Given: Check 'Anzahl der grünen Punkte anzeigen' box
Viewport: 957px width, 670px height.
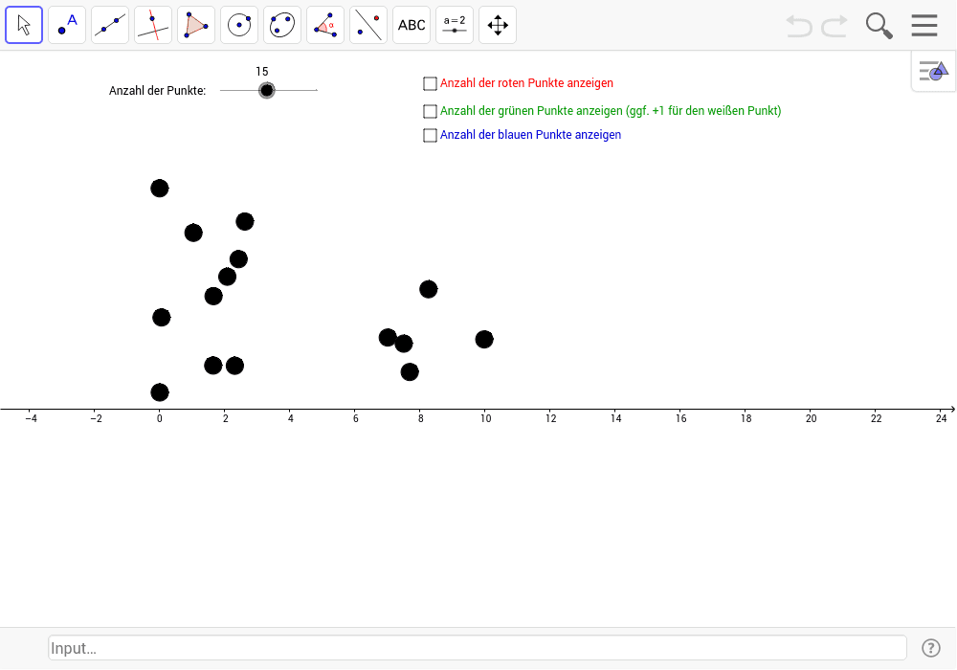Looking at the screenshot, I should tap(430, 111).
